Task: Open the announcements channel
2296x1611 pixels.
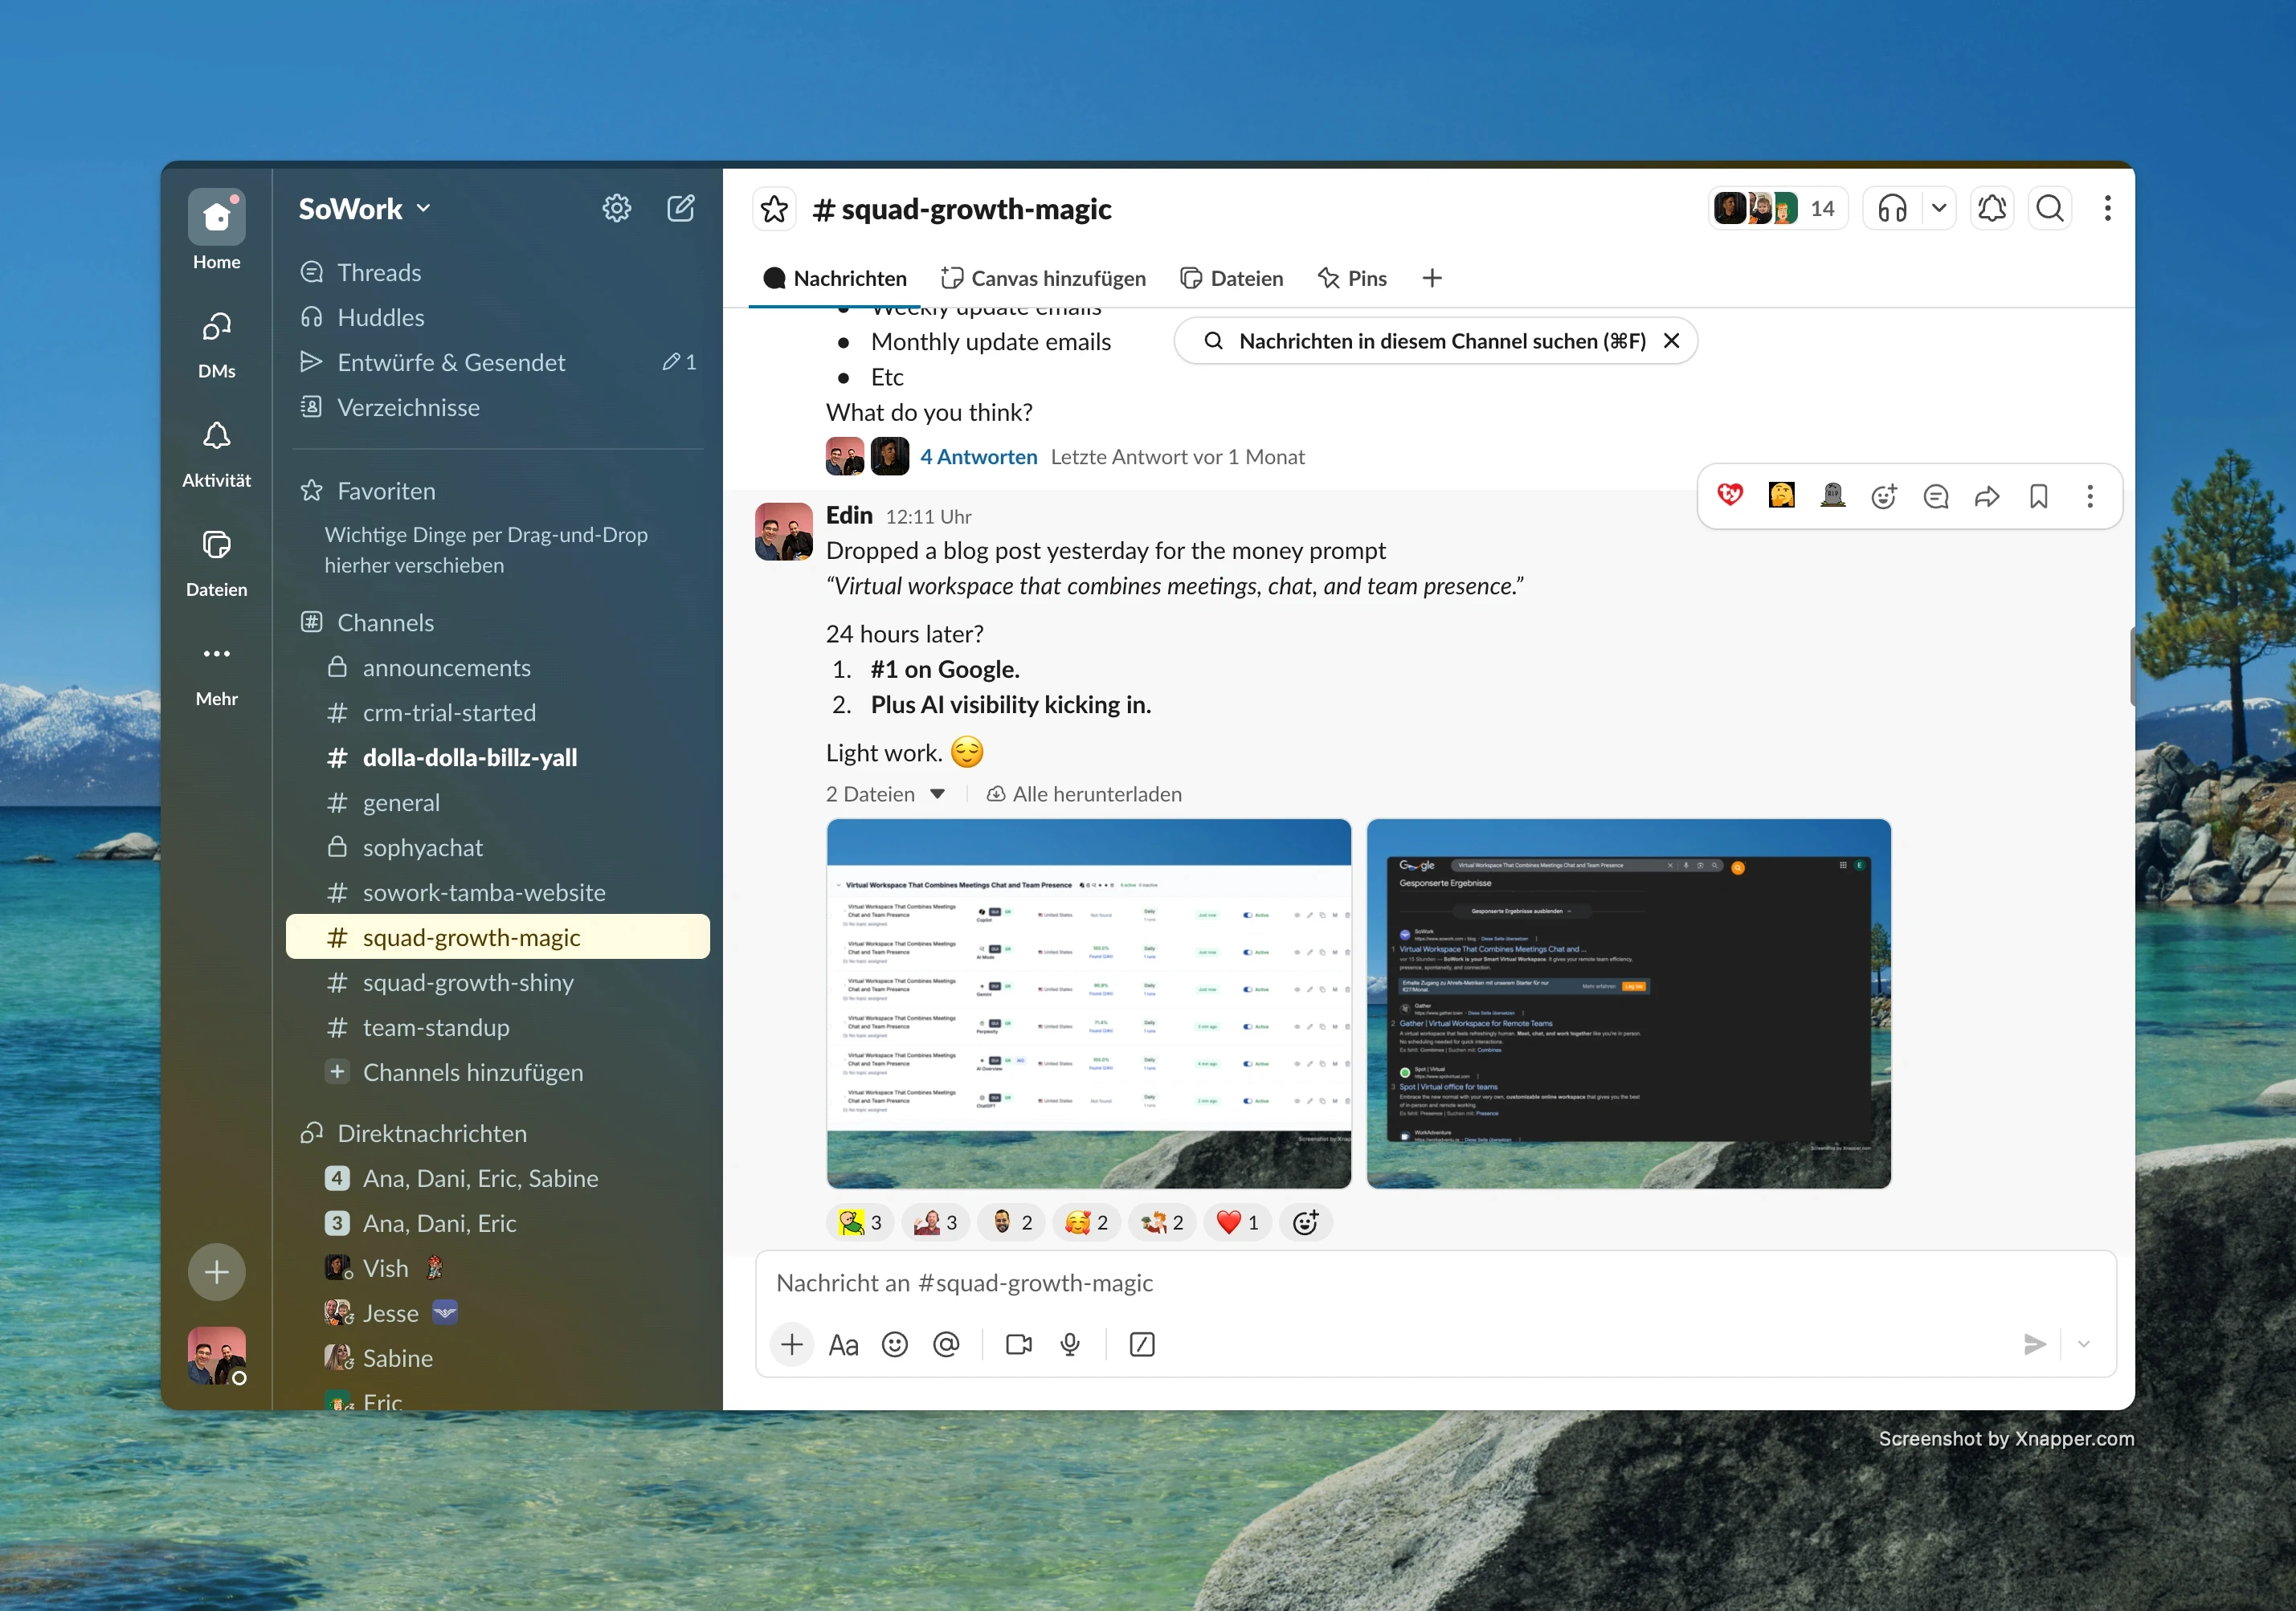Action: [x=498, y=667]
